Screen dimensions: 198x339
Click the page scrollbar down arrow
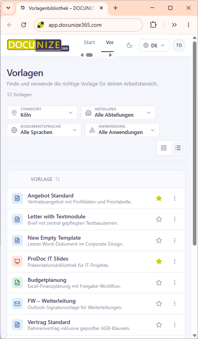point(194,335)
